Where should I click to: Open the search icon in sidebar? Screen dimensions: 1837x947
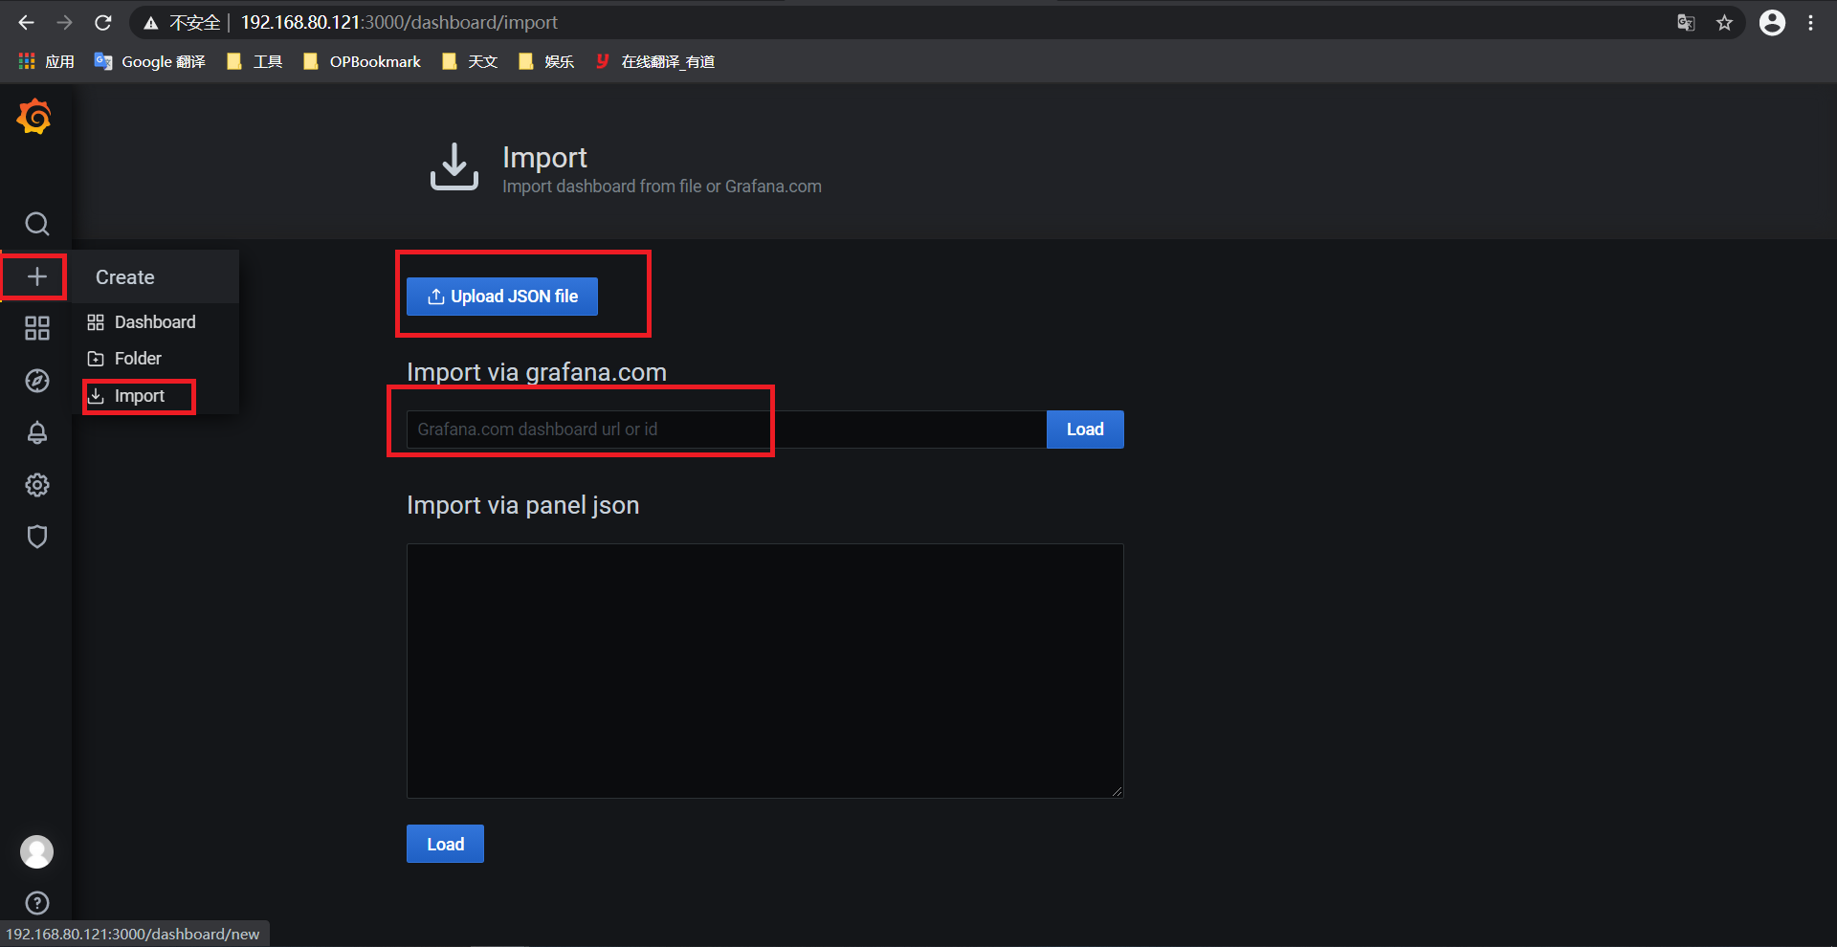36,224
